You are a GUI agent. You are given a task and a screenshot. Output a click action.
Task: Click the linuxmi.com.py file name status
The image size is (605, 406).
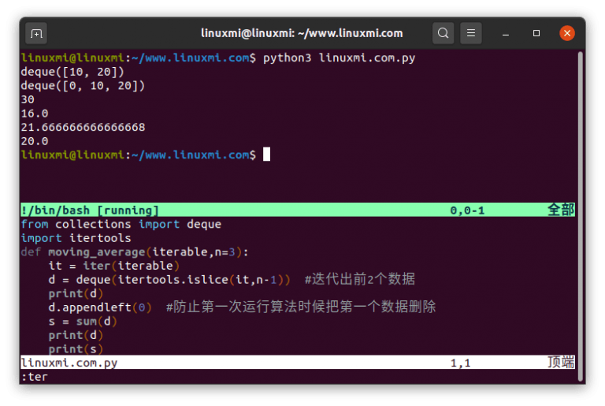pos(69,363)
